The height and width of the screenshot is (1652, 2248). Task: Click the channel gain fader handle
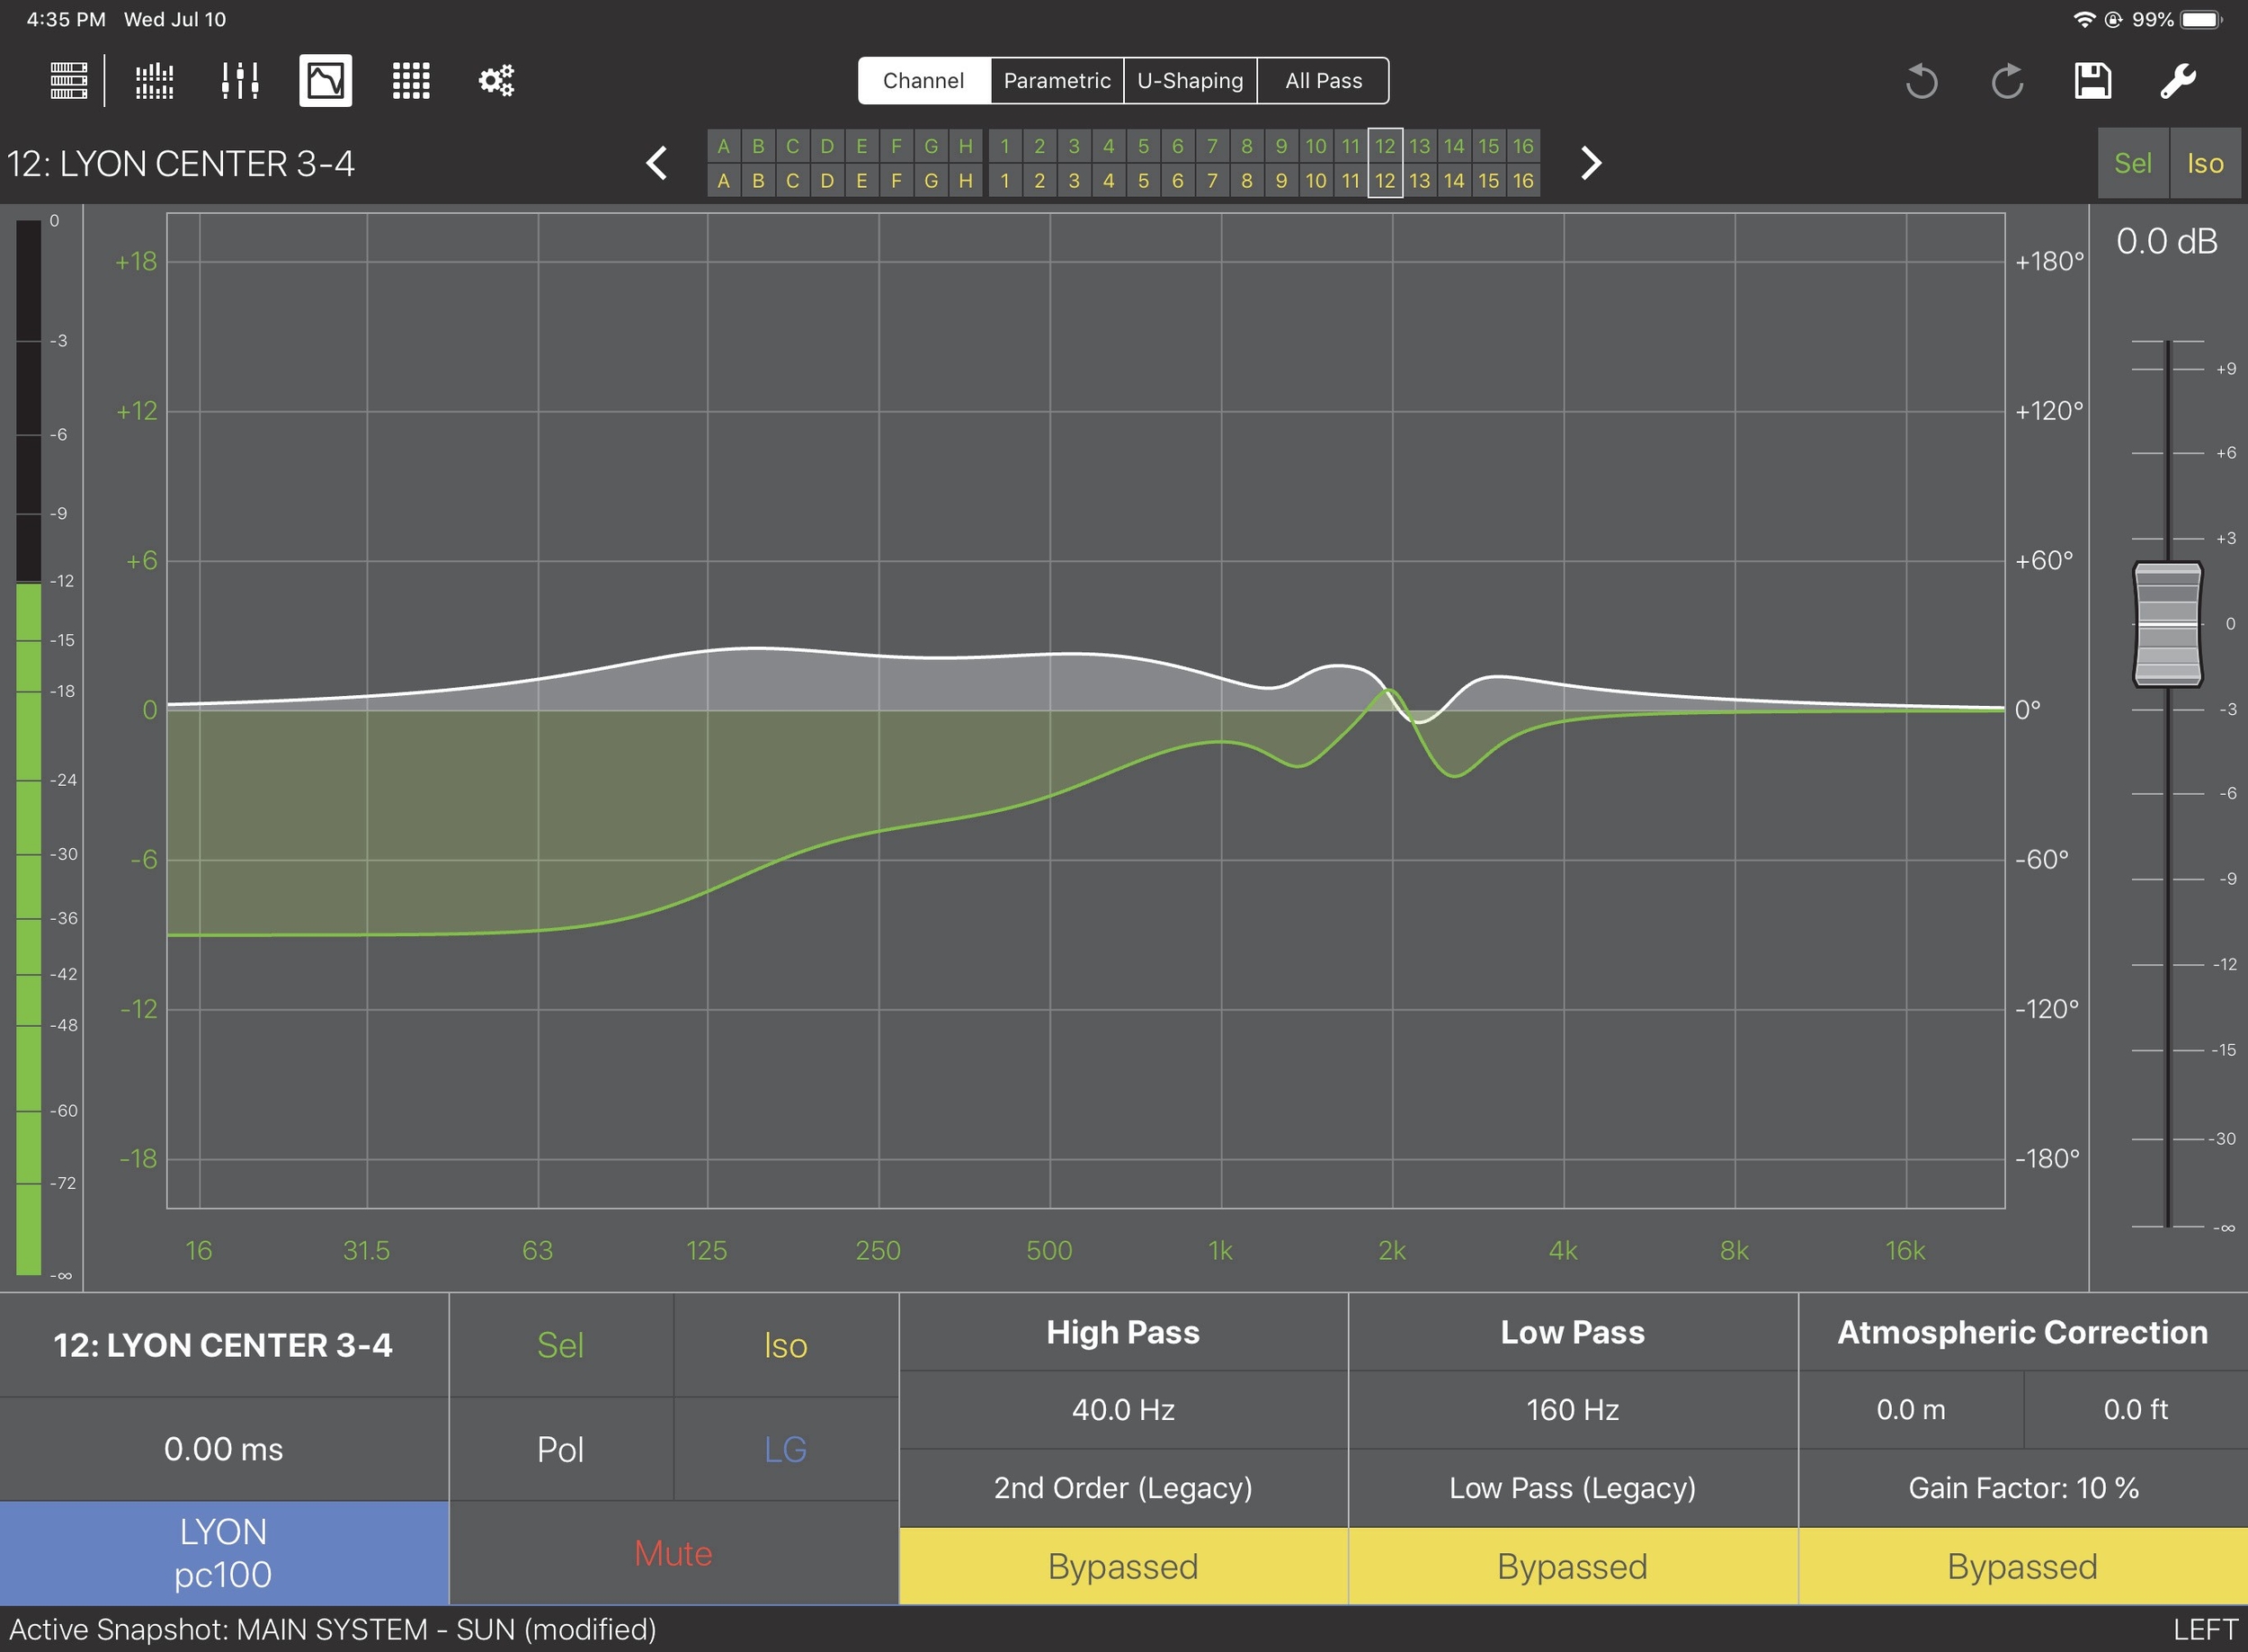click(x=2167, y=624)
